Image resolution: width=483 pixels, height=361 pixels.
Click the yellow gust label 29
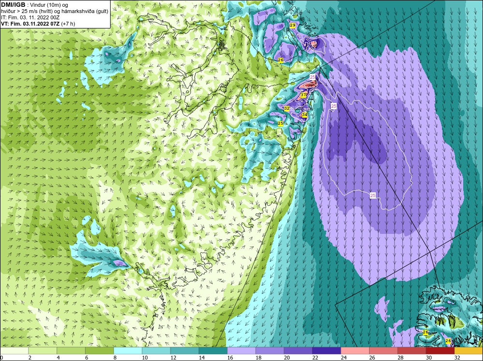[x=293, y=25]
